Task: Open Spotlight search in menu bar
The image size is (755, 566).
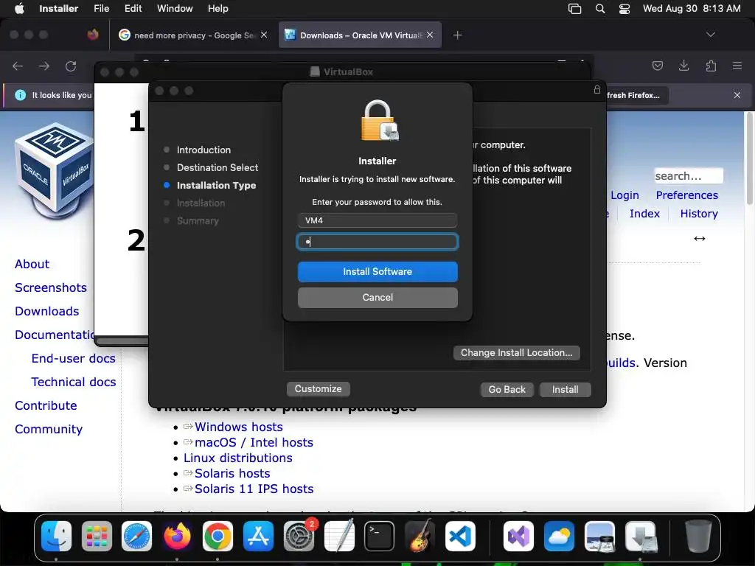Action: click(600, 9)
